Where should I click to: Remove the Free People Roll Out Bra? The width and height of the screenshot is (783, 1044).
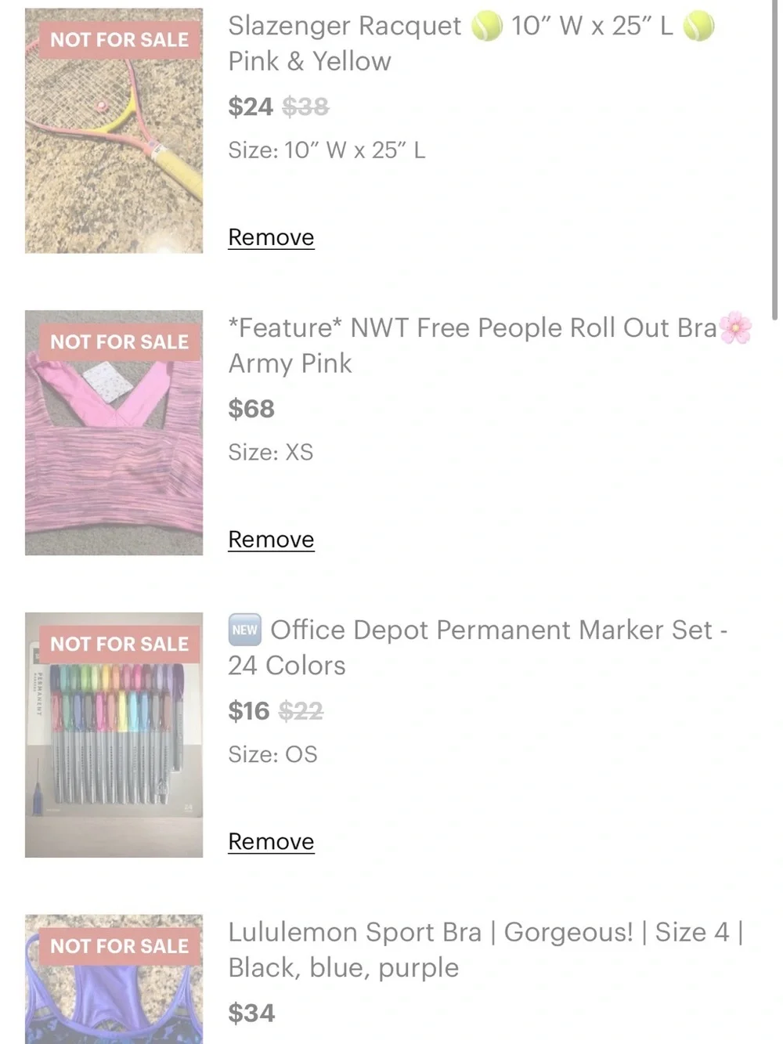pyautogui.click(x=271, y=540)
